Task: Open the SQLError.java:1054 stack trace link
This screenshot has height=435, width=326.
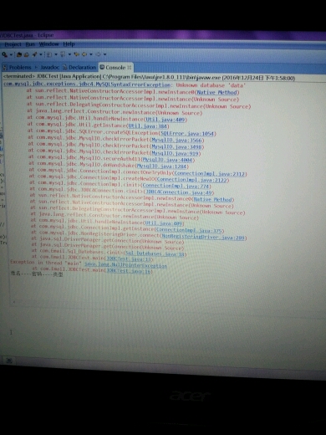Action: tap(187, 133)
